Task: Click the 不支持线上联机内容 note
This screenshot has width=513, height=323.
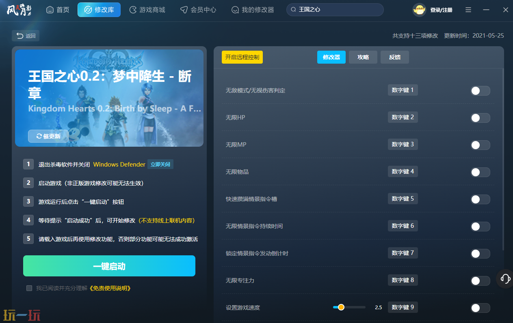Action: tap(167, 220)
